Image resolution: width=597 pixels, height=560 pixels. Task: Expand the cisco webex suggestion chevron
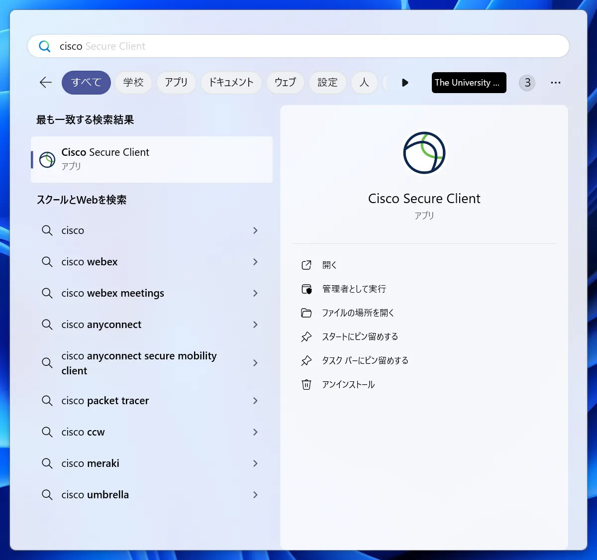click(x=255, y=262)
